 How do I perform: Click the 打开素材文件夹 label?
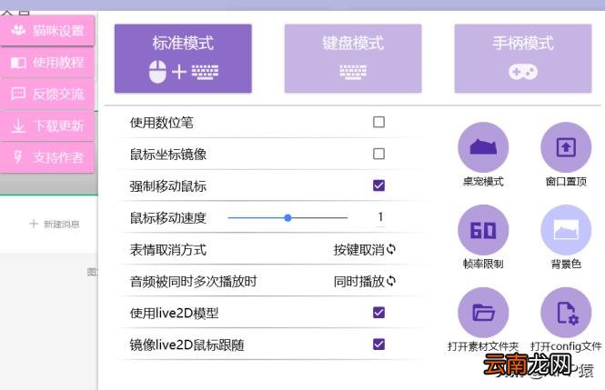pos(483,346)
